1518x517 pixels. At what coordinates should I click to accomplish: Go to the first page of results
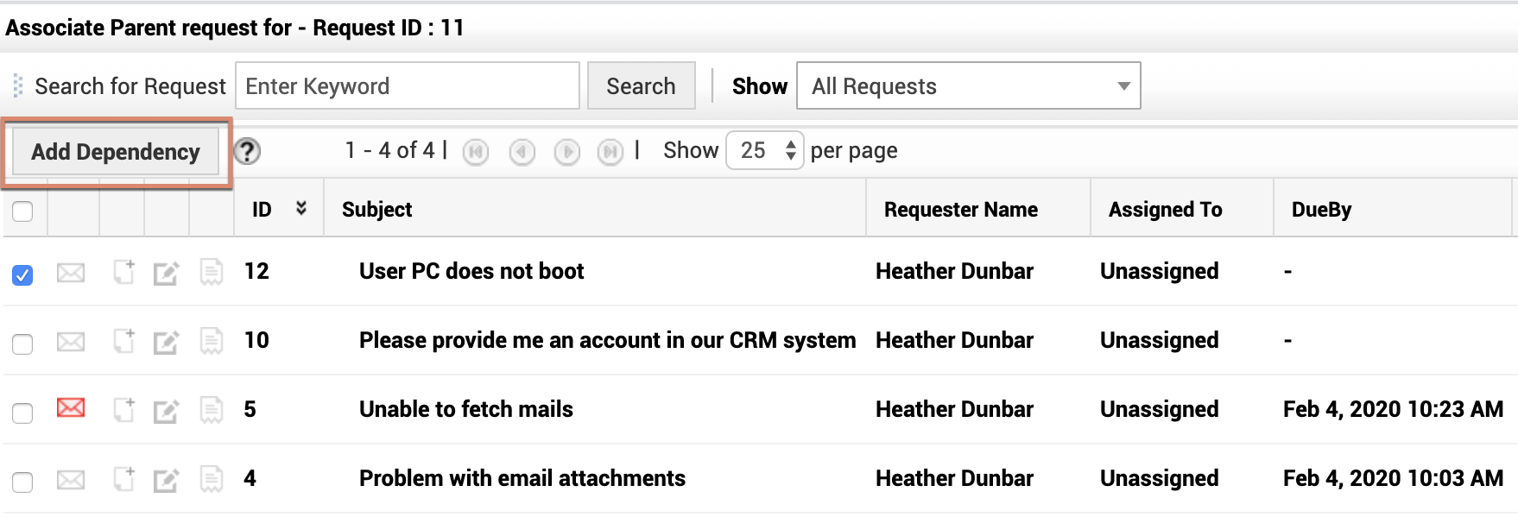pyautogui.click(x=475, y=152)
